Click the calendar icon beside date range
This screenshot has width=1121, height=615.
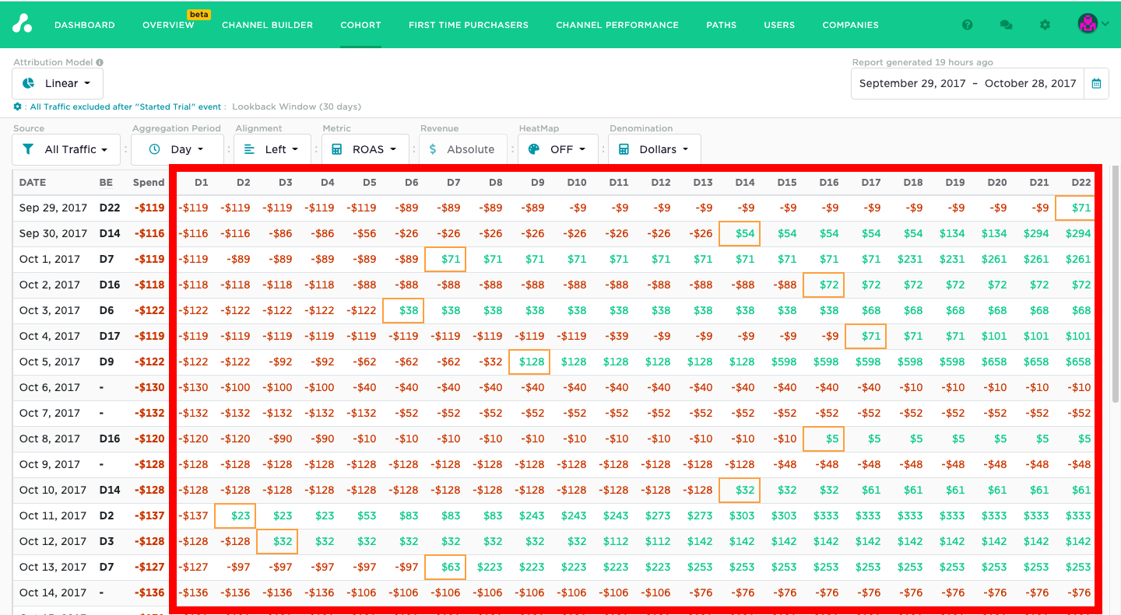1096,83
